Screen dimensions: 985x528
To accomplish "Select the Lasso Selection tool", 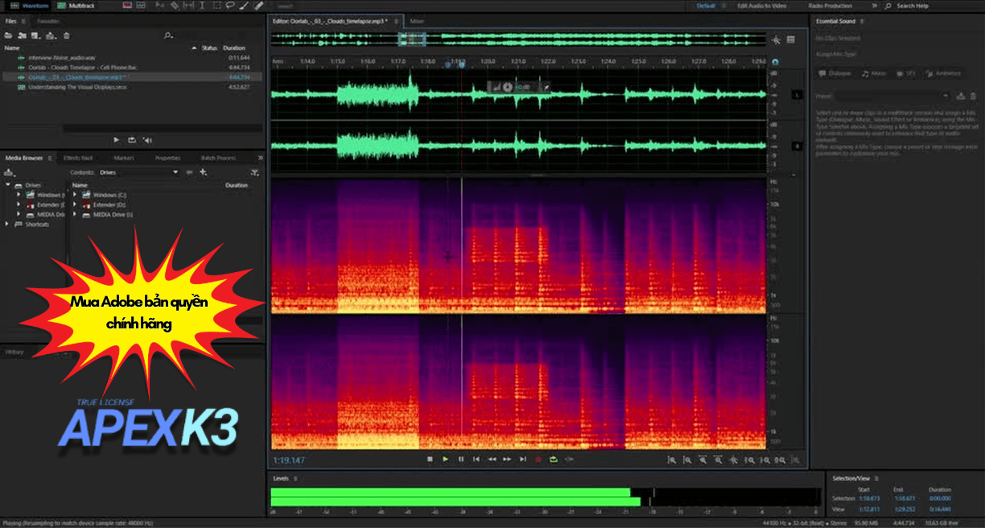I will [x=230, y=6].
